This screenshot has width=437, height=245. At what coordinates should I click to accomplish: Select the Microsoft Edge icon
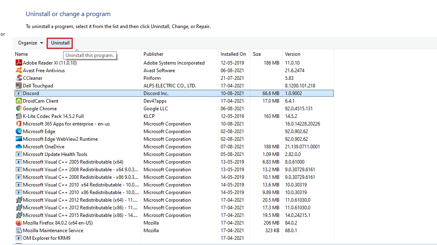(18, 131)
